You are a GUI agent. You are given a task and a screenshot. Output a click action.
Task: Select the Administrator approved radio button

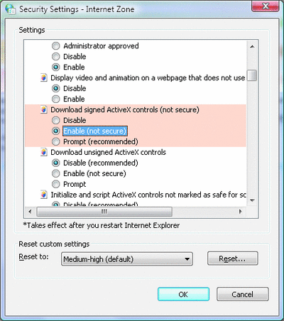[x=56, y=46]
